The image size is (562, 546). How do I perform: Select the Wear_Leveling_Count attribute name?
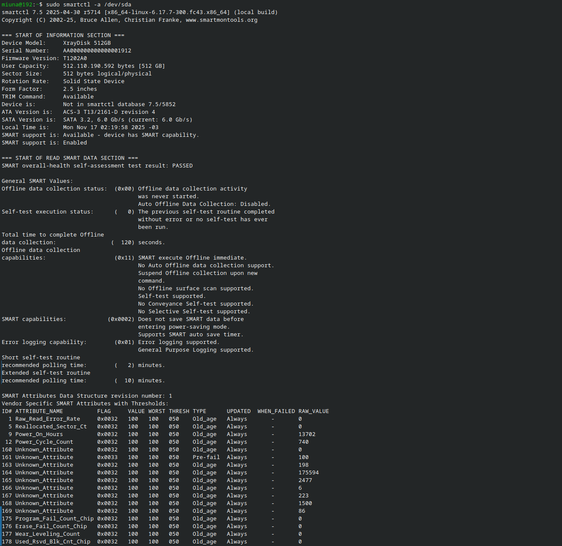(x=47, y=534)
